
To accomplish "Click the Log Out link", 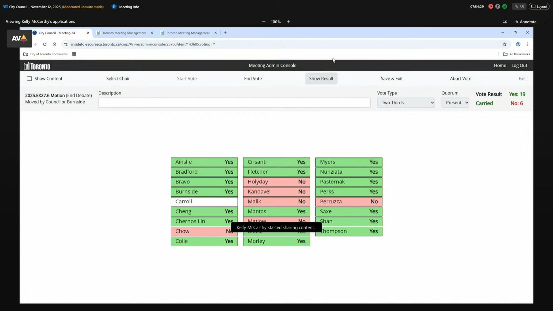I will point(519,65).
